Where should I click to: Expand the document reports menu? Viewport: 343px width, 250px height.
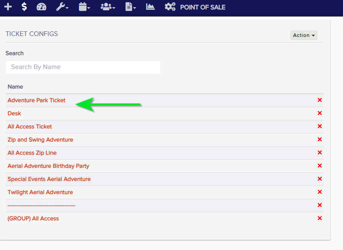(131, 7)
